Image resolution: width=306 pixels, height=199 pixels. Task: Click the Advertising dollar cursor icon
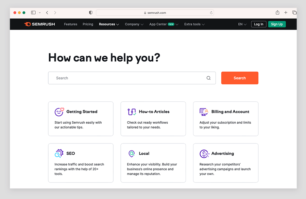[x=204, y=154]
